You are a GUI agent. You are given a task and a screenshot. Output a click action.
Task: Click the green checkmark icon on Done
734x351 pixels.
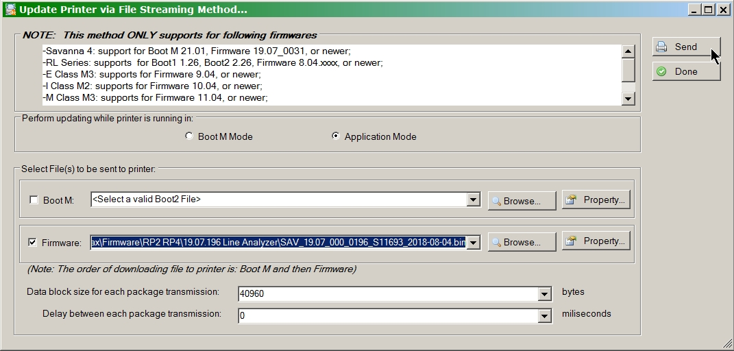(661, 71)
